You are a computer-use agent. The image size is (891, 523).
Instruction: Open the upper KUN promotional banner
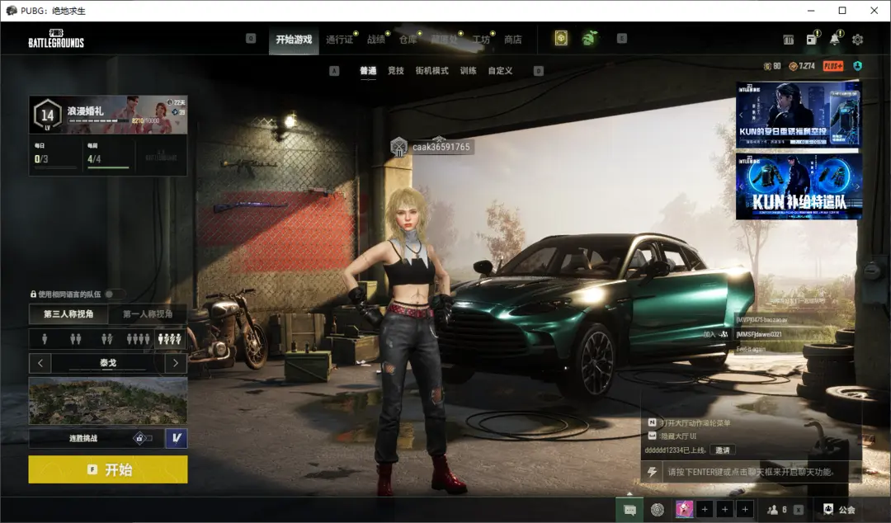[x=799, y=115]
